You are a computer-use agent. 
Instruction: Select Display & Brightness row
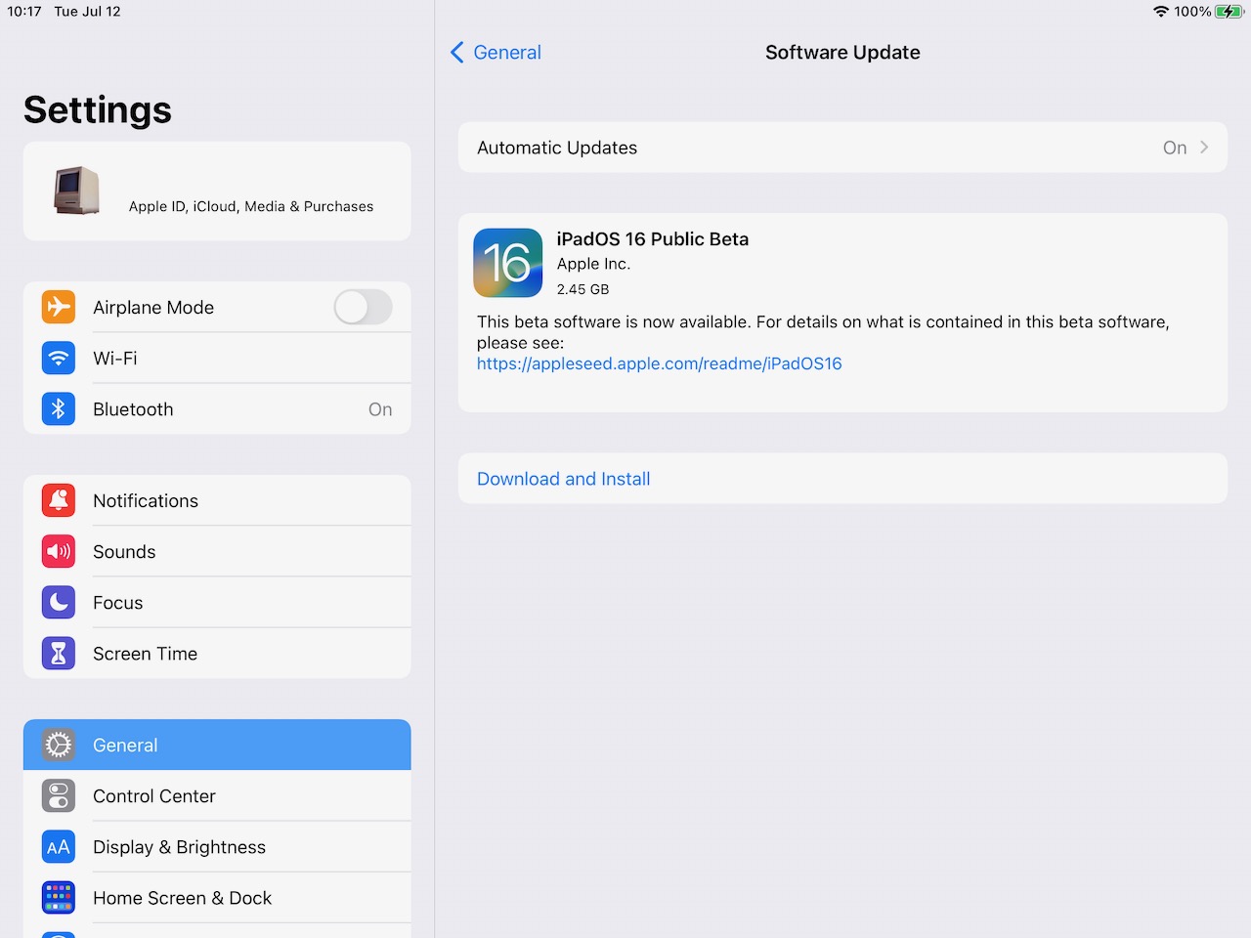pos(217,846)
